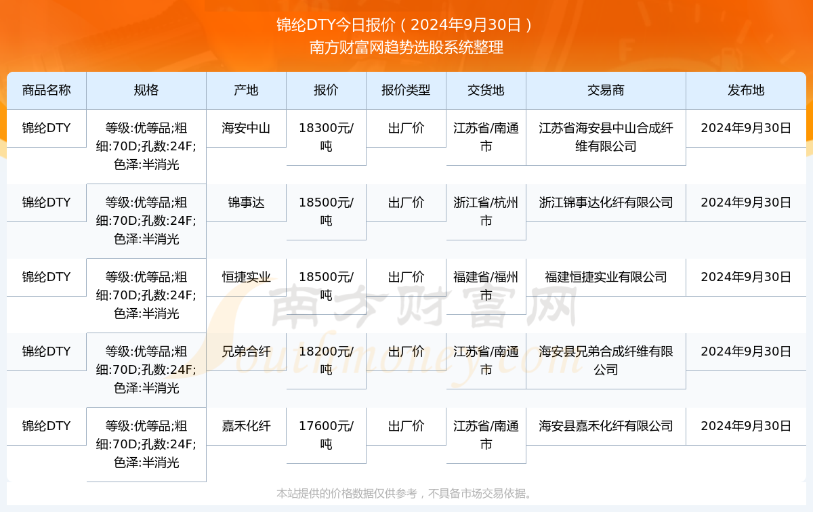813x512 pixels.
Task: Click the date 2024年9月30日 in 锦事达 row
Action: coord(746,202)
